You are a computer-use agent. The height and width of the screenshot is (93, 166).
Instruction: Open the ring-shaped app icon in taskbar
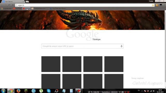point(56,91)
